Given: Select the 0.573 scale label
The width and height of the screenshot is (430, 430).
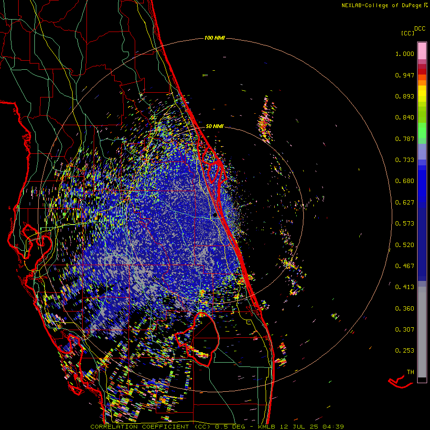Looking at the screenshot, I should (x=405, y=224).
